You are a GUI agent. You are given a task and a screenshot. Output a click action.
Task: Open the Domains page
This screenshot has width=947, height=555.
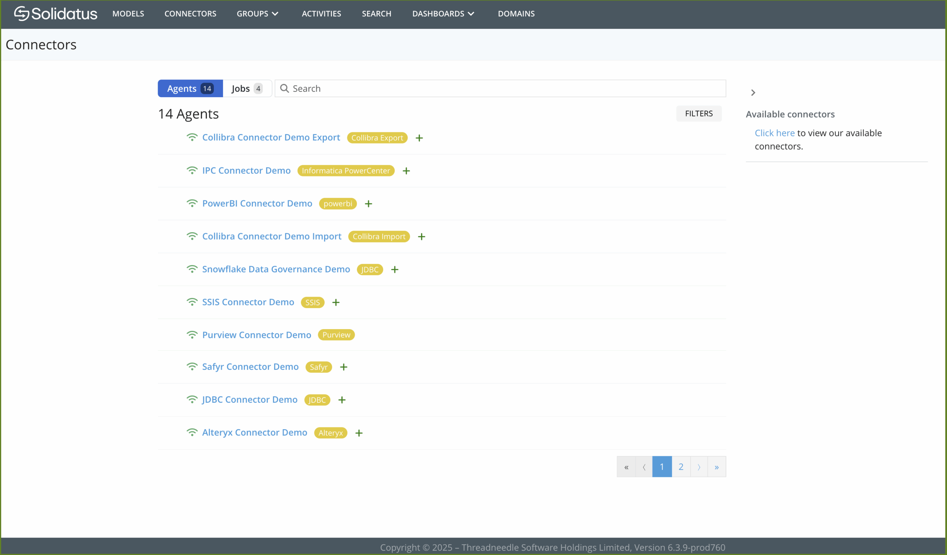coord(516,14)
